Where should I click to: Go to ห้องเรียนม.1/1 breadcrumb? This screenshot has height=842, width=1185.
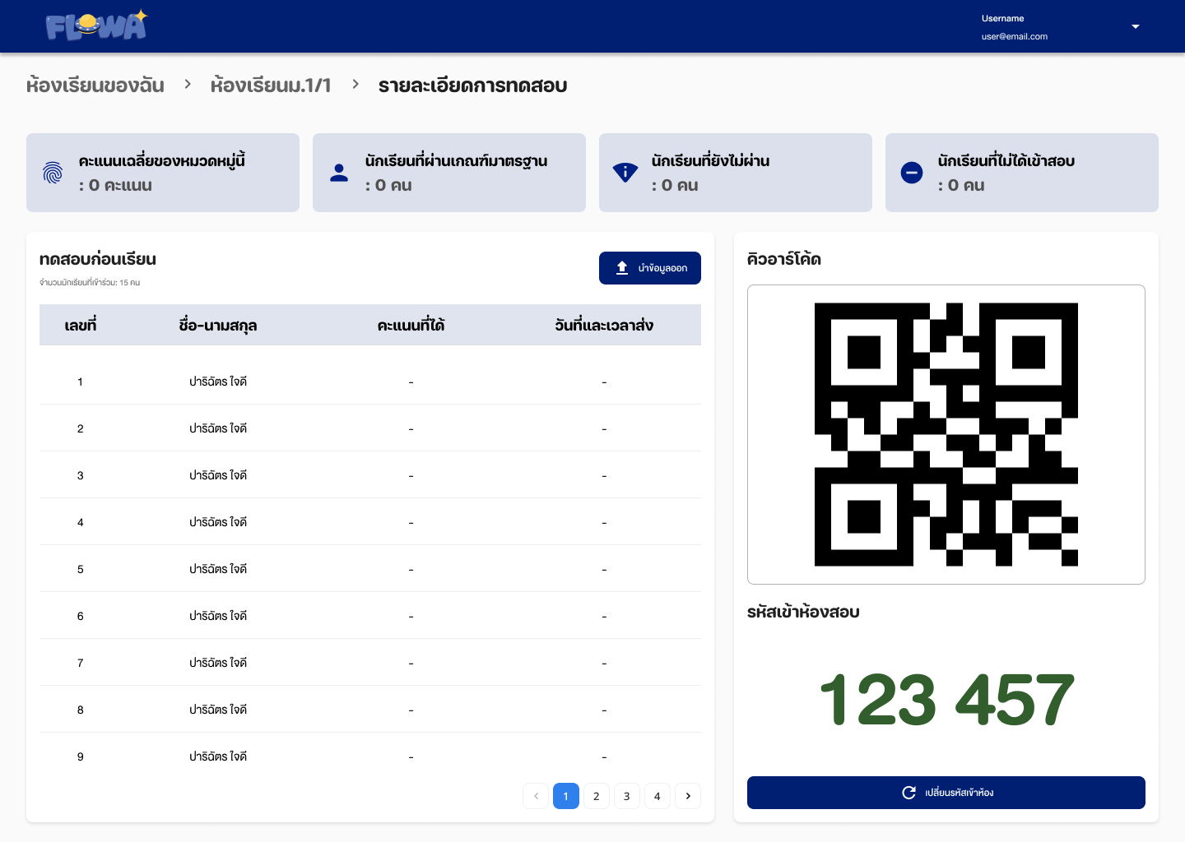[x=271, y=85]
